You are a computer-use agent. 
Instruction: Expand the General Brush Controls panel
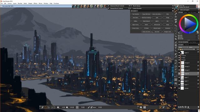pyautogui.click(x=108, y=8)
